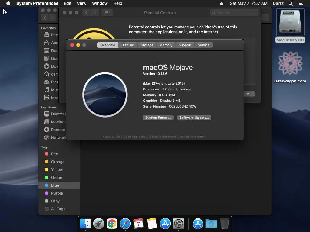The image size is (310, 232).
Task: Open Remote Disc in Finder sidebar
Action: pos(54,130)
